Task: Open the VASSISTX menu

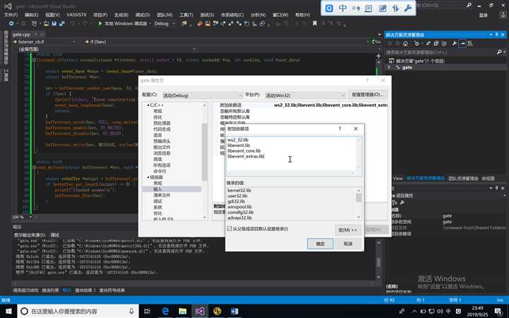Action: 76,15
